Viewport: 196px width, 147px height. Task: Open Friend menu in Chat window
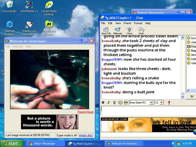pos(127,23)
